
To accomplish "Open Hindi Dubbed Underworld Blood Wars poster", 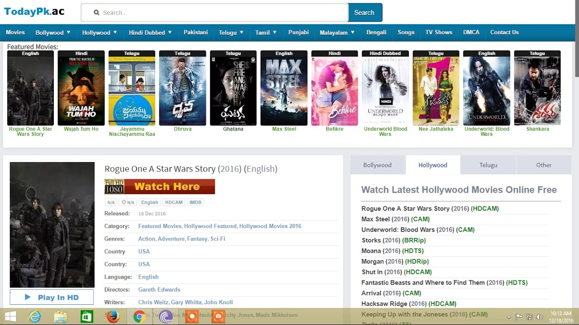I will point(385,88).
